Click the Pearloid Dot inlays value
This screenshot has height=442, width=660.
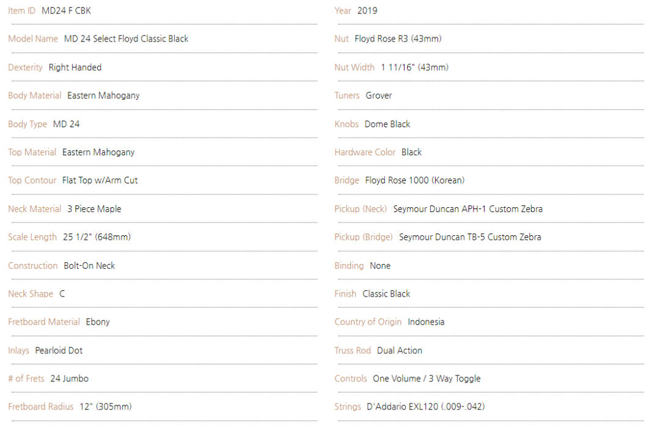pyautogui.click(x=59, y=351)
